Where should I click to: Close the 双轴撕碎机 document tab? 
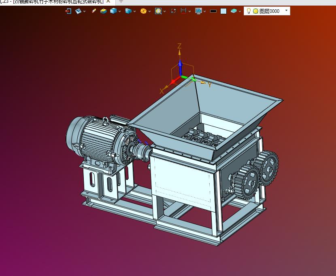coord(108,2)
